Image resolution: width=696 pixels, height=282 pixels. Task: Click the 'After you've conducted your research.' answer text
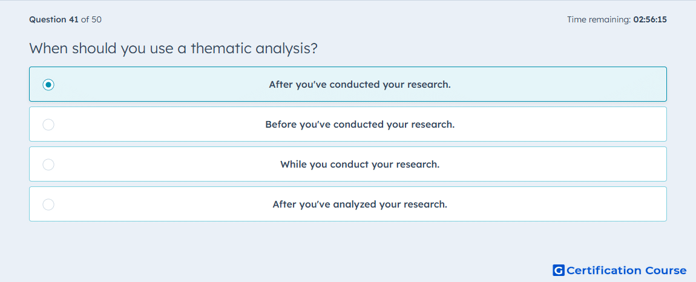tap(359, 84)
